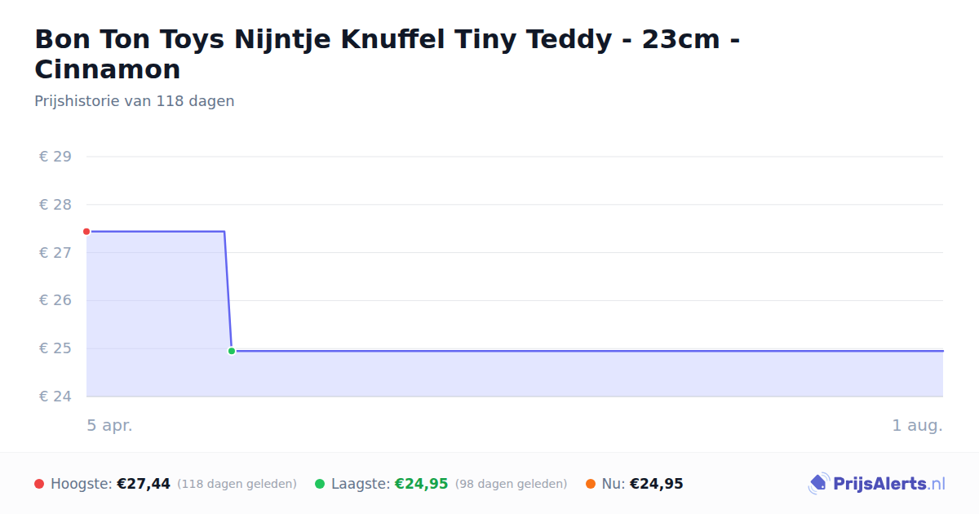
Task: Click the € 29 axis label
Action: point(55,157)
